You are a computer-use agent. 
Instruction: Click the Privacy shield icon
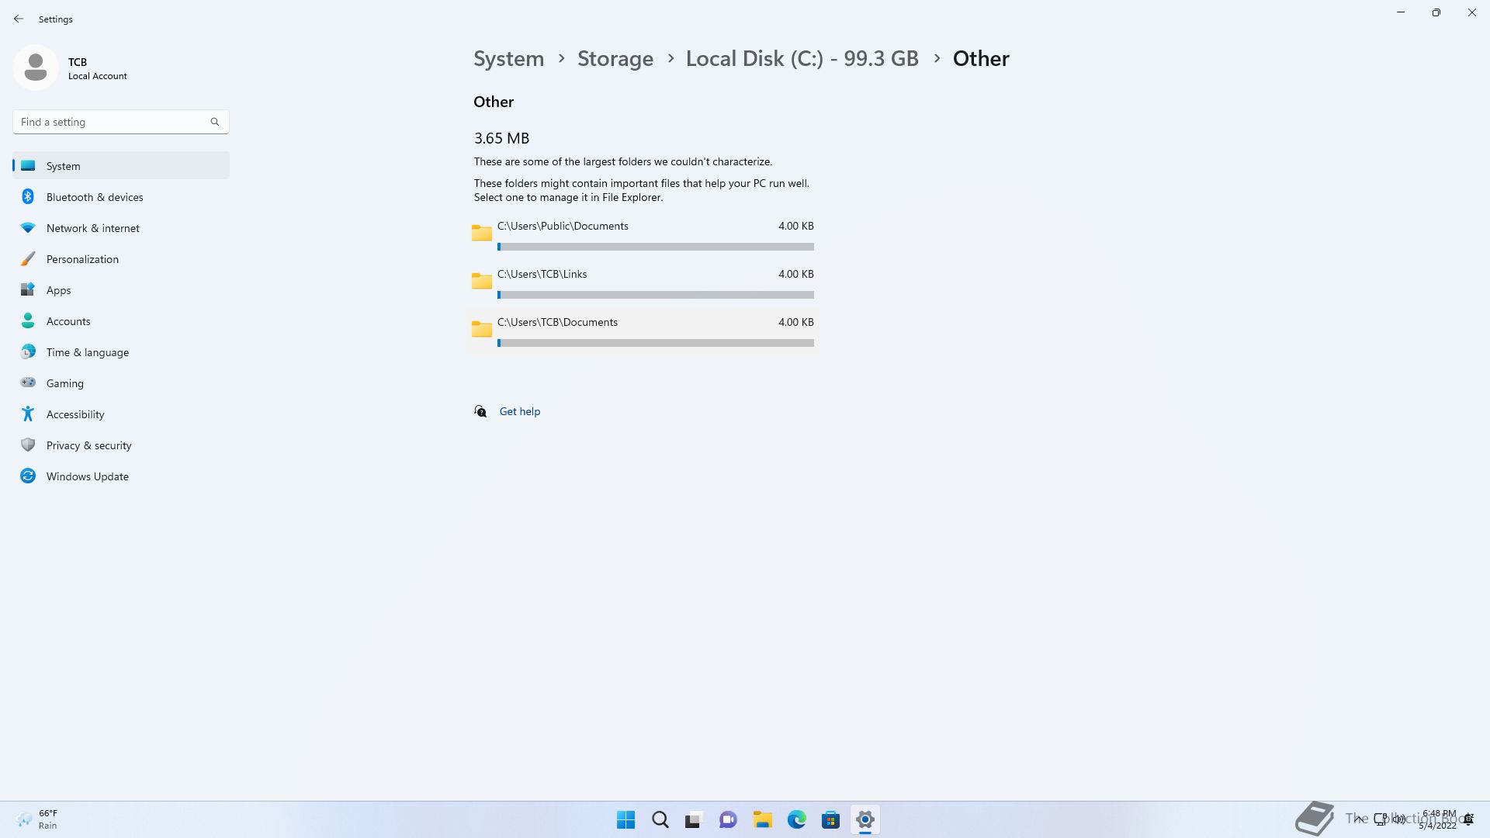click(28, 445)
